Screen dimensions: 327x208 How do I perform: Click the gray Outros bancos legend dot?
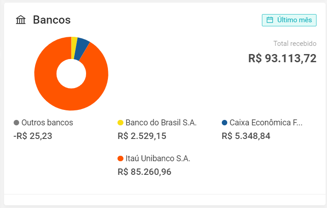point(16,123)
